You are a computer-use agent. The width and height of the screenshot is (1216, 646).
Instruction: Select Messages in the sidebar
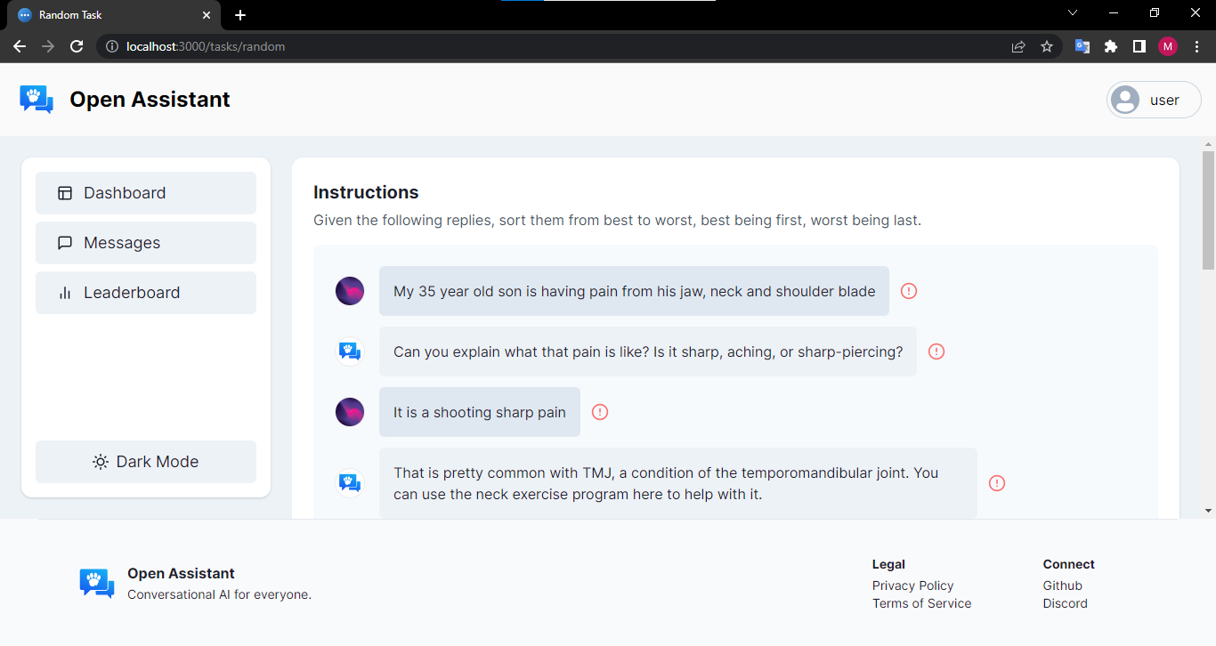[x=121, y=242]
